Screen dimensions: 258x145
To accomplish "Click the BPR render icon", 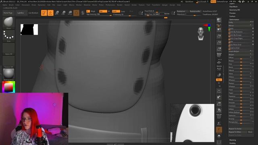I will point(219,21).
